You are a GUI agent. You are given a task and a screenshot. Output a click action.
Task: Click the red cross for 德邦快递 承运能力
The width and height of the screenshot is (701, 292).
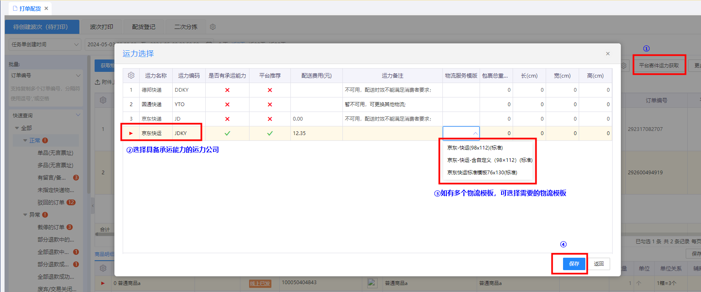pyautogui.click(x=227, y=90)
